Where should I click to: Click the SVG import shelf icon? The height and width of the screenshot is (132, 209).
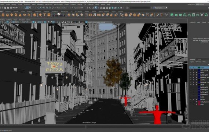click(x=49, y=15)
